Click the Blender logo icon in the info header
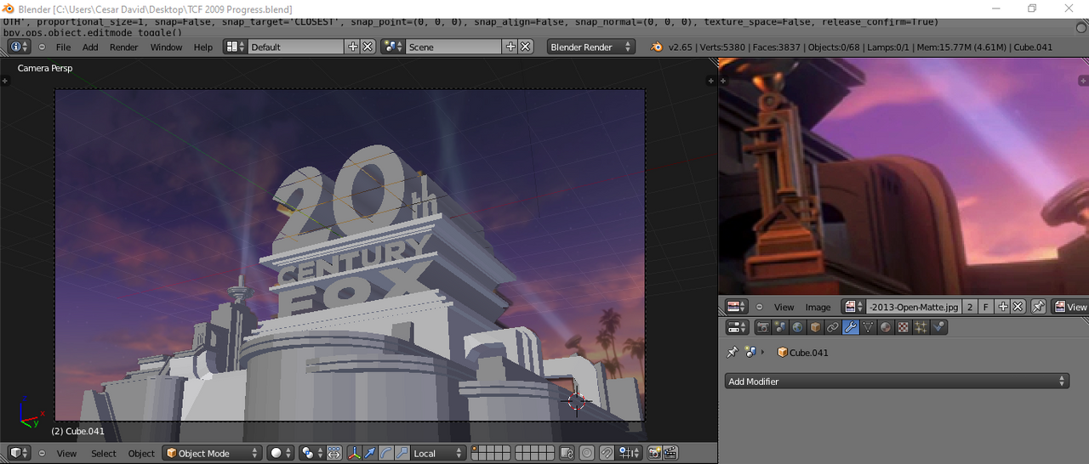This screenshot has height=464, width=1089. tap(657, 47)
